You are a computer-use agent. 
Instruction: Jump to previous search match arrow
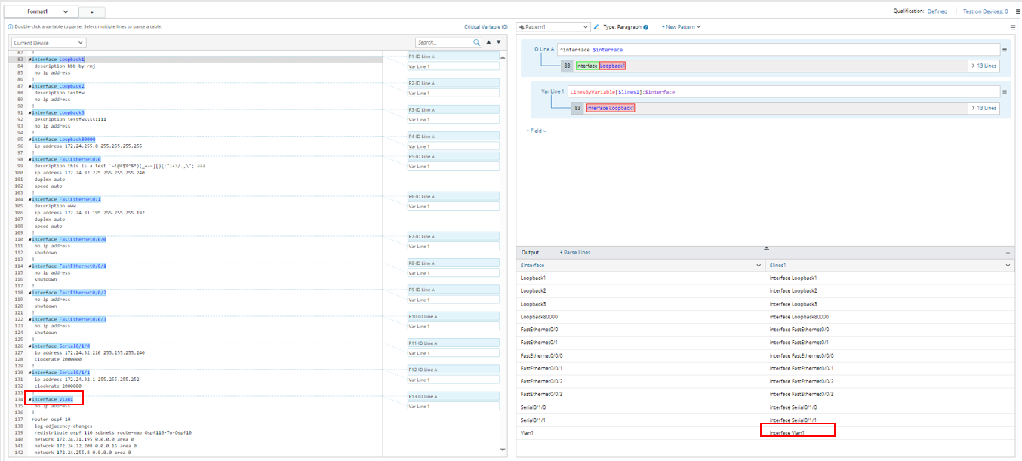488,43
